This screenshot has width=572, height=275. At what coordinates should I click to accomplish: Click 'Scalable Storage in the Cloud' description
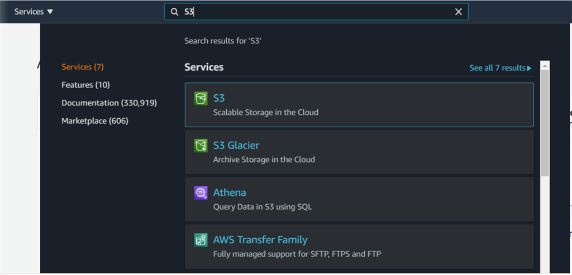(266, 112)
